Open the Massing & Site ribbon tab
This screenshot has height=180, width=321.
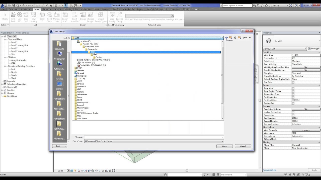point(71,9)
